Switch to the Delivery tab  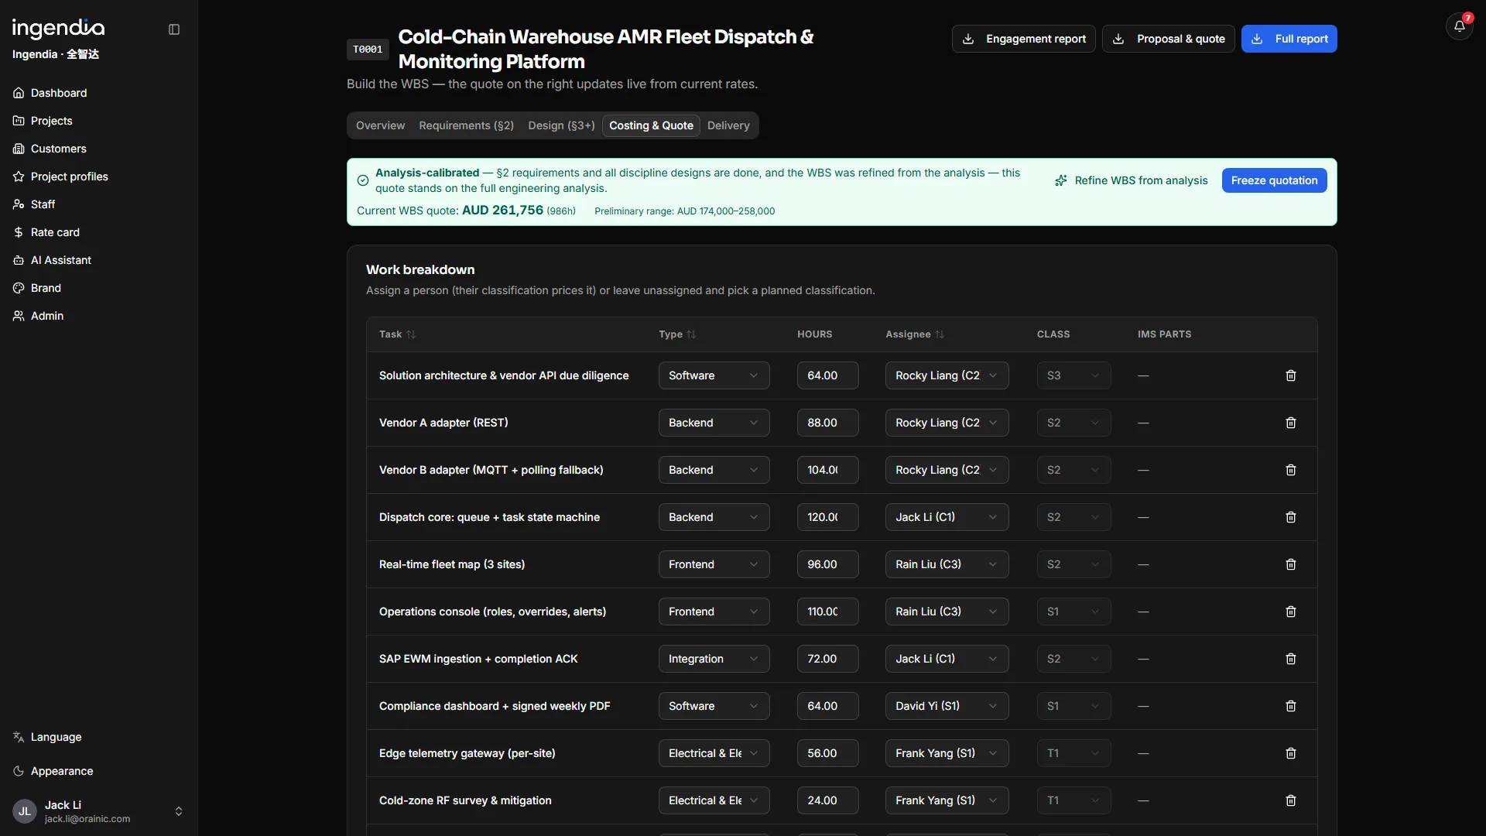pyautogui.click(x=728, y=125)
